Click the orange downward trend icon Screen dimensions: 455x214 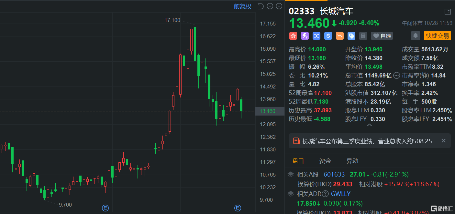coord(340,36)
